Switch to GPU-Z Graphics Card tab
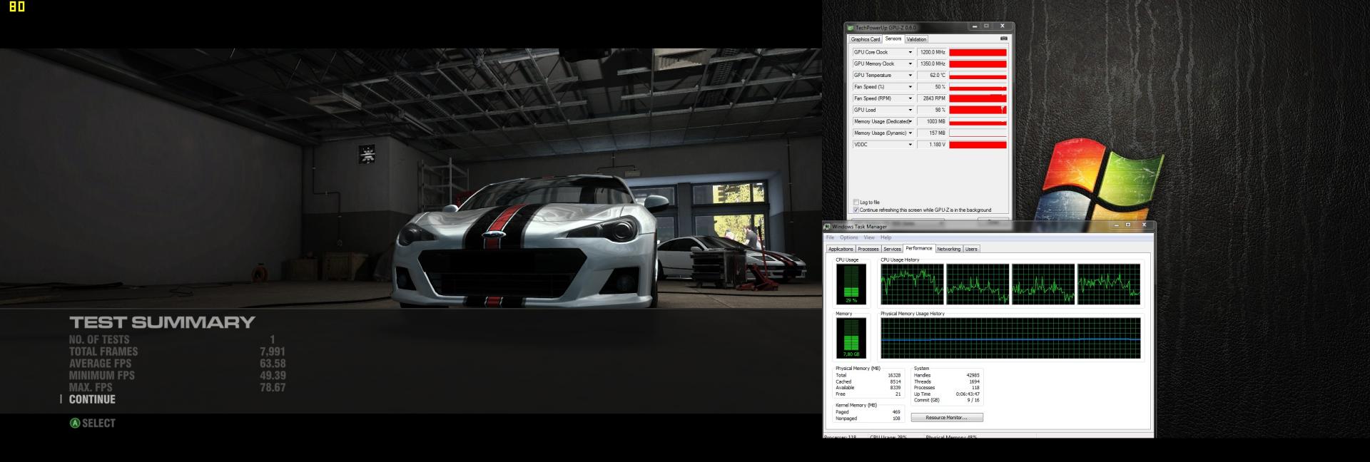The height and width of the screenshot is (462, 1370). pyautogui.click(x=865, y=39)
